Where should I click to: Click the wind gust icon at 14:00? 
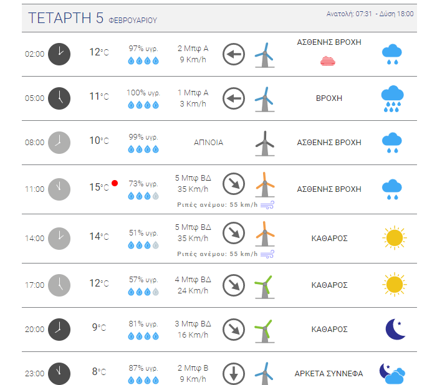tap(267, 254)
